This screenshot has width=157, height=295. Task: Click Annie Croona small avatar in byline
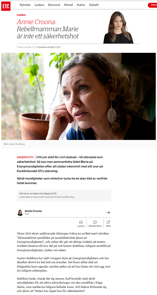[20, 213]
